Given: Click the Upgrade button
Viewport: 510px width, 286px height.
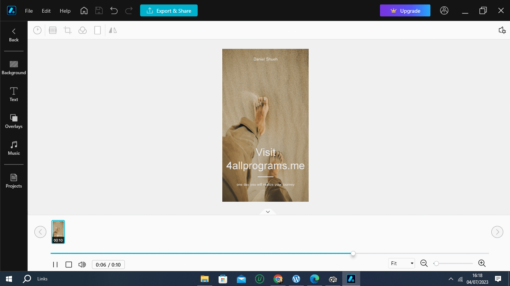Looking at the screenshot, I should [x=405, y=10].
